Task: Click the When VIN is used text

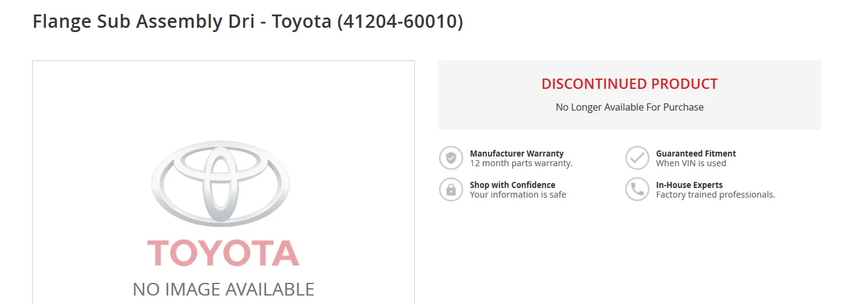Action: coord(691,163)
